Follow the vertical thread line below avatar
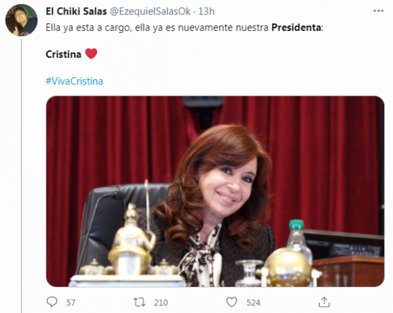 point(21,175)
